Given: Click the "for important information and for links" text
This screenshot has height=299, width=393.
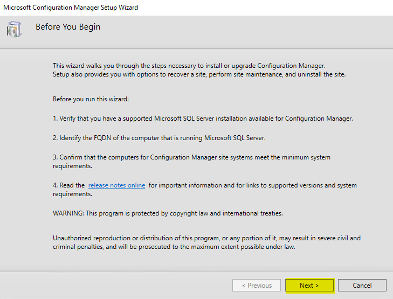Looking at the screenshot, I should click(x=252, y=185).
